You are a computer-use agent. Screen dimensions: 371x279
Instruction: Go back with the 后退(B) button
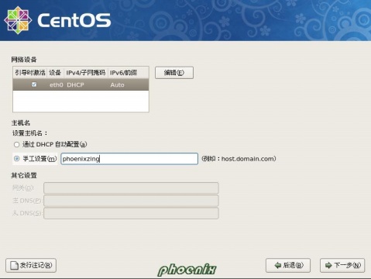[x=288, y=265]
